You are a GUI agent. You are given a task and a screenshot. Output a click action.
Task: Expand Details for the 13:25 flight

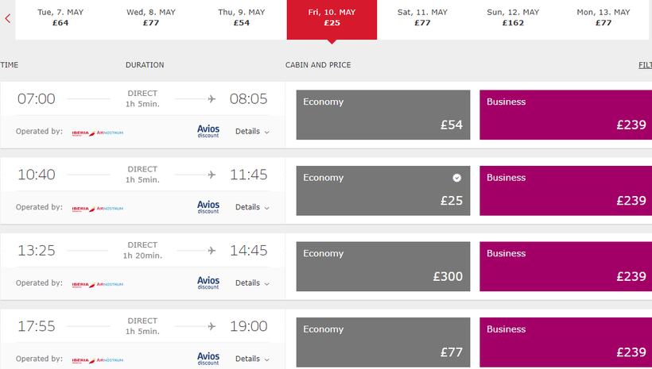[252, 283]
